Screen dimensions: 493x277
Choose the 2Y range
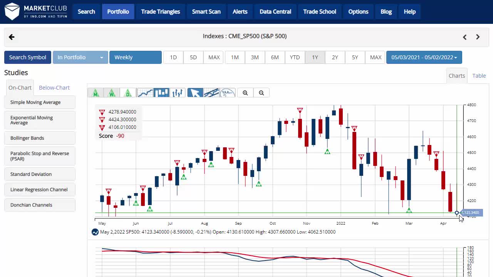click(335, 57)
